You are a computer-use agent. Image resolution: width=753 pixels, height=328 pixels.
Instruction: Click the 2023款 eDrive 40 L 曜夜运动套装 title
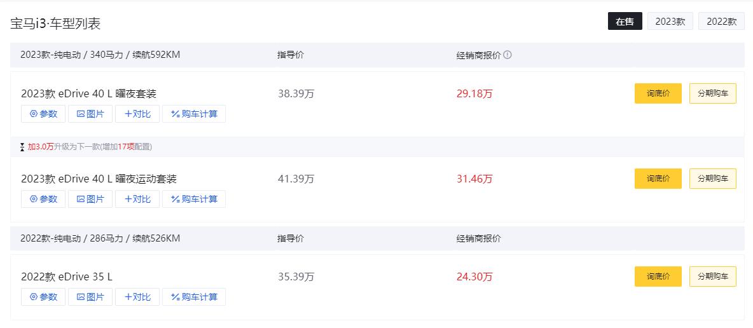click(x=99, y=179)
